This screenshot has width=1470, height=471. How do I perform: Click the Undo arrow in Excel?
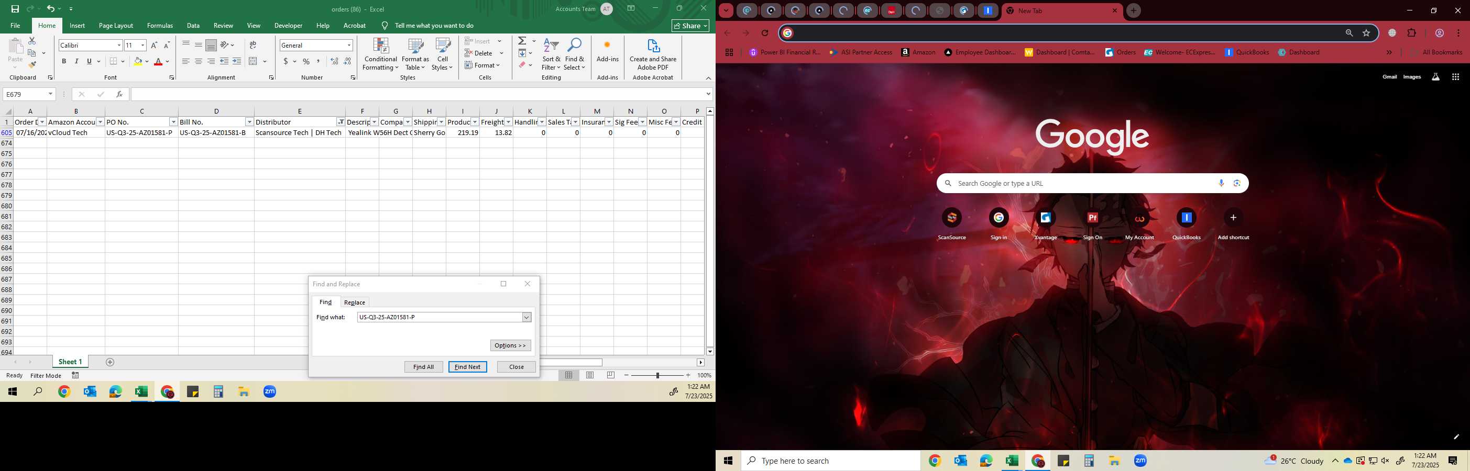pos(51,9)
